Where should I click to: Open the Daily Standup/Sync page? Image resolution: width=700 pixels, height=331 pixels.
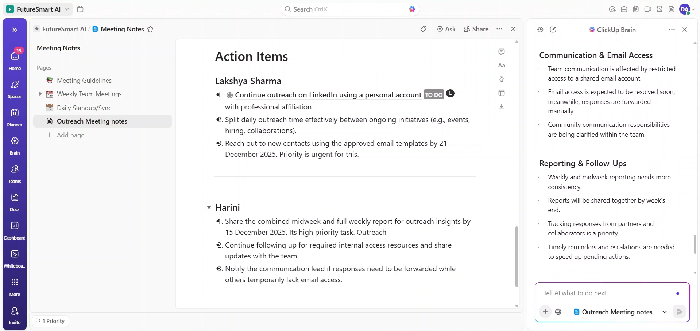tap(84, 108)
